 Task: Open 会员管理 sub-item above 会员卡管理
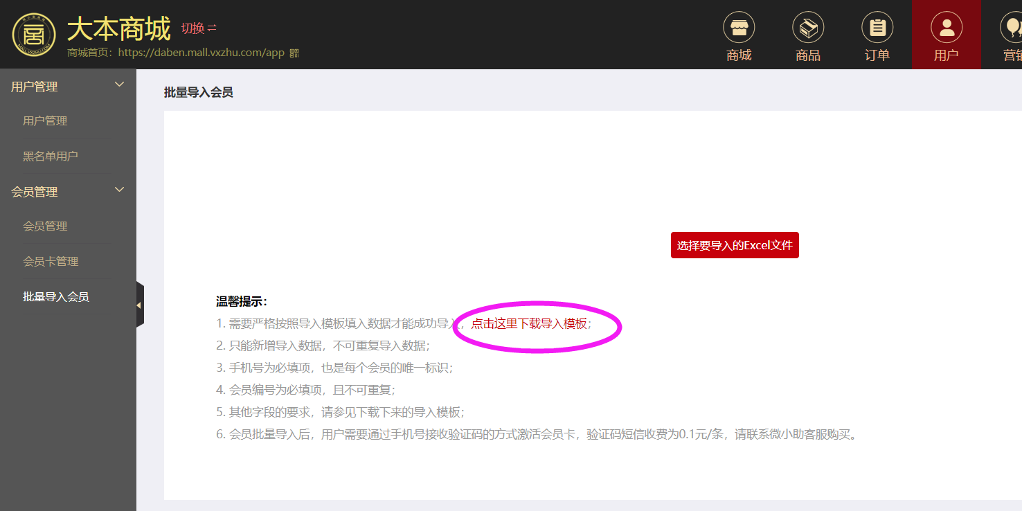tap(45, 226)
